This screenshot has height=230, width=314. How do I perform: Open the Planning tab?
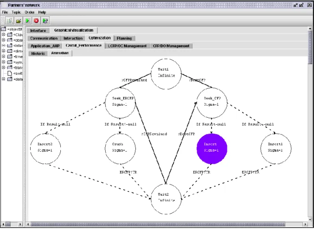coord(124,38)
